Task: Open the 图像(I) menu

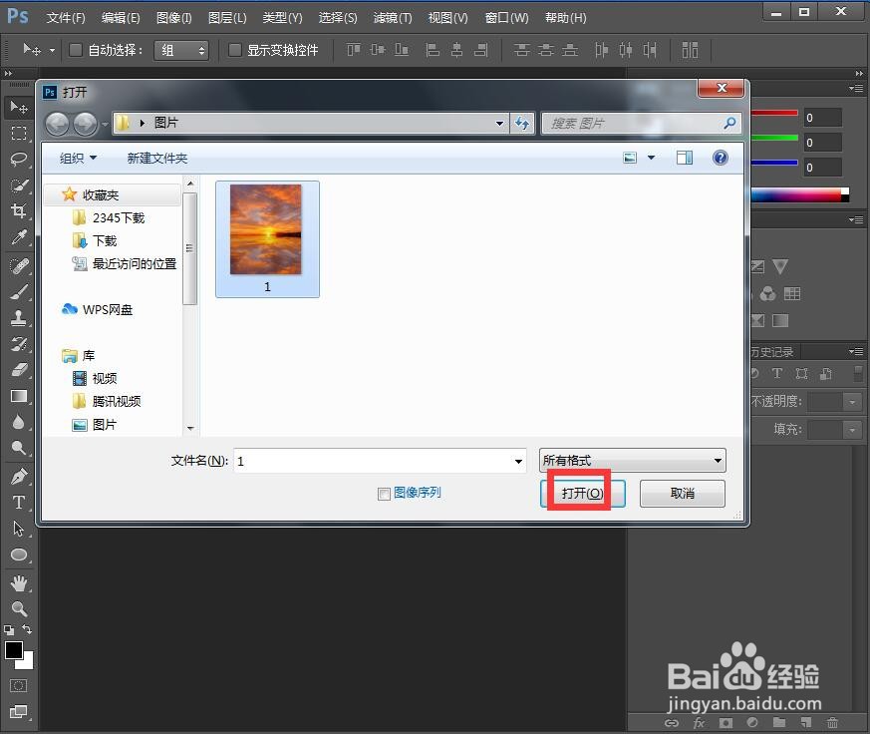Action: coord(173,18)
